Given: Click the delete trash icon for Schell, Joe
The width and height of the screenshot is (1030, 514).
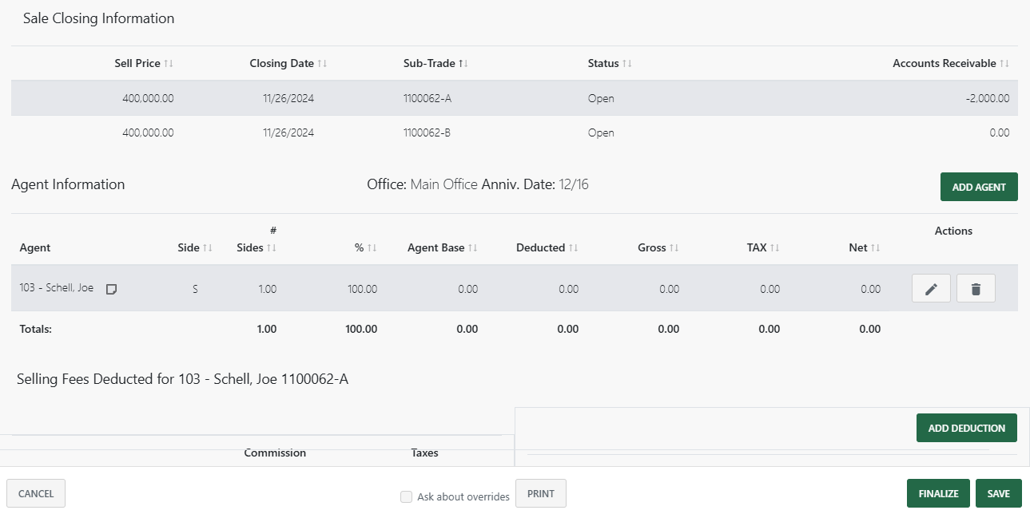Looking at the screenshot, I should tap(975, 288).
